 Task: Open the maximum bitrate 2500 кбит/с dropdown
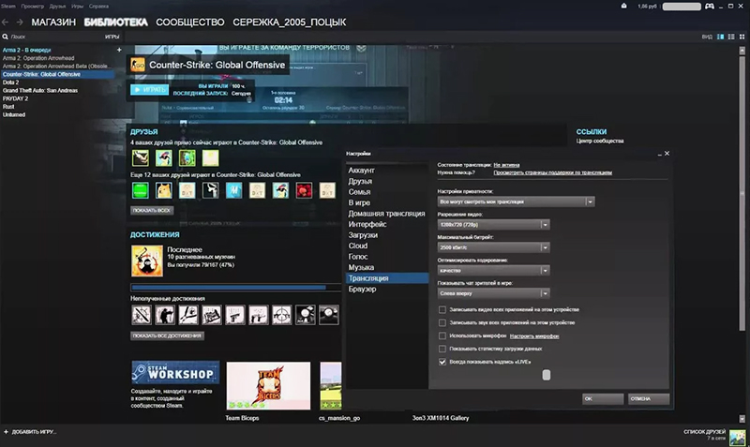[x=494, y=247]
